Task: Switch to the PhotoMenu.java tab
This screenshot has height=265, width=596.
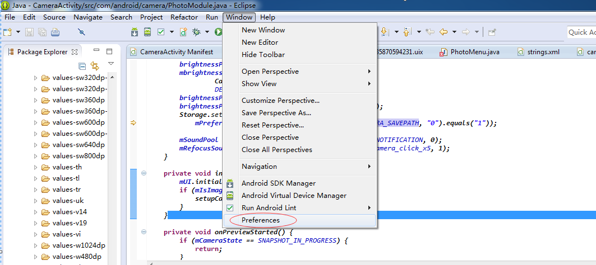Action: coord(469,52)
